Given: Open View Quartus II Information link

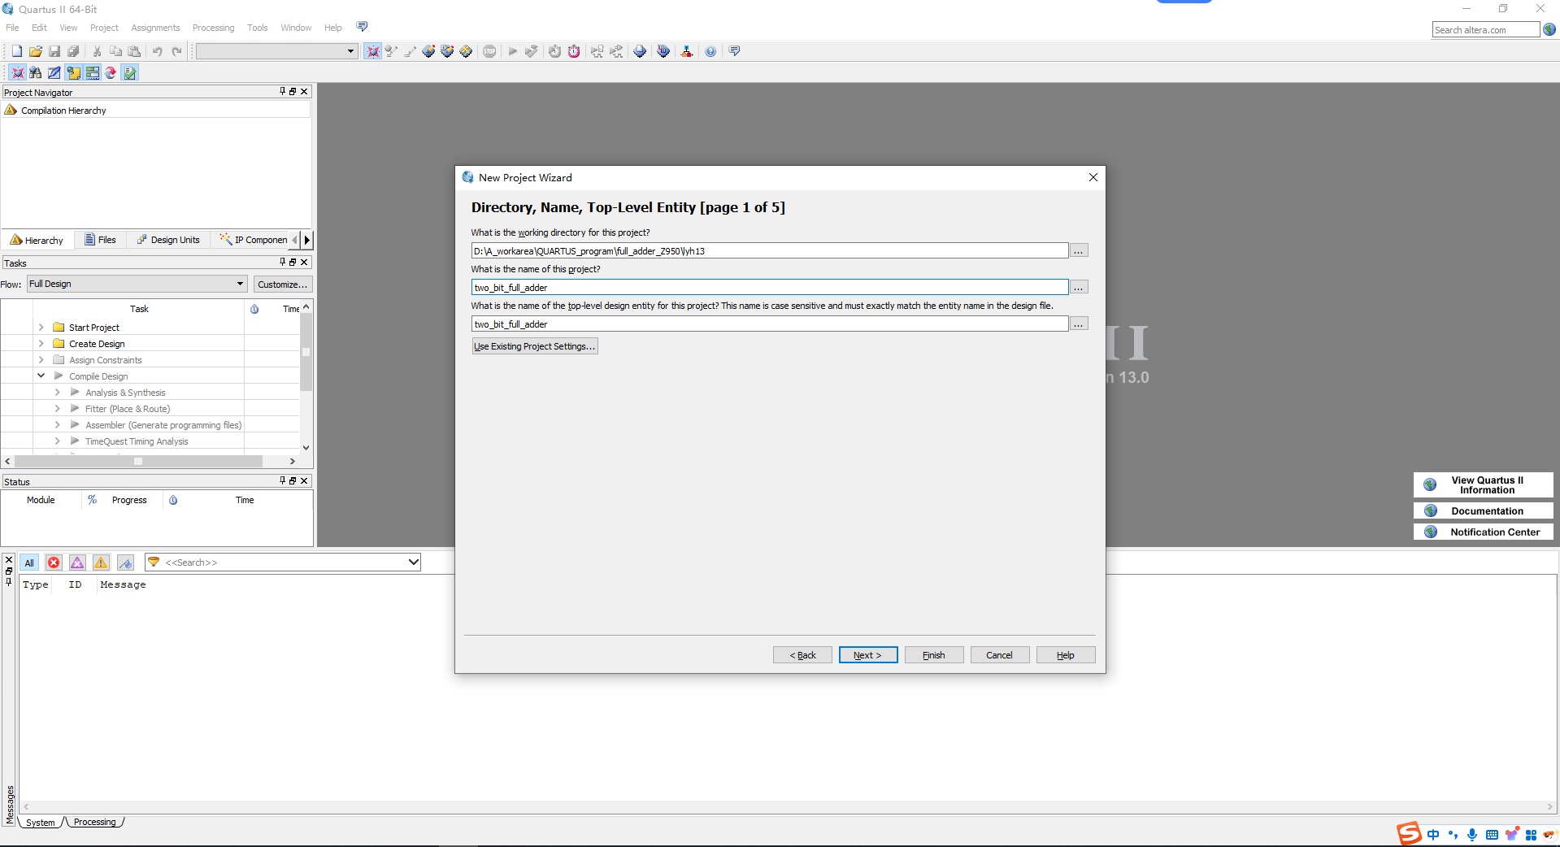Looking at the screenshot, I should [1483, 484].
